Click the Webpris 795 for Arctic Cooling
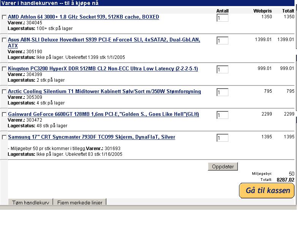 coord(268,91)
